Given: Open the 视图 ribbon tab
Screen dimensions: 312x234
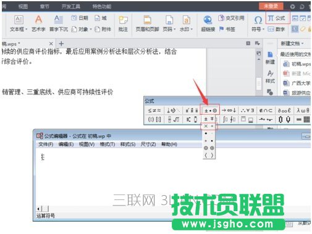Looking at the screenshot, I should click(23, 7).
